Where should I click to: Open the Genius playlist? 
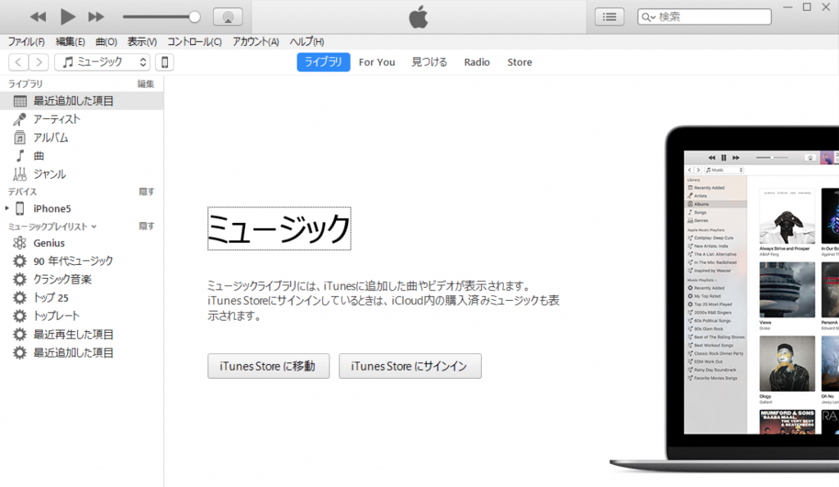pyautogui.click(x=81, y=243)
